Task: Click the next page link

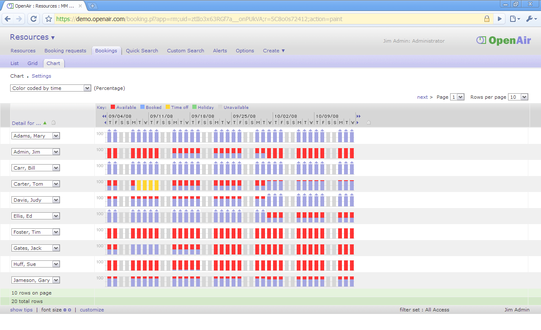Action: [x=422, y=97]
